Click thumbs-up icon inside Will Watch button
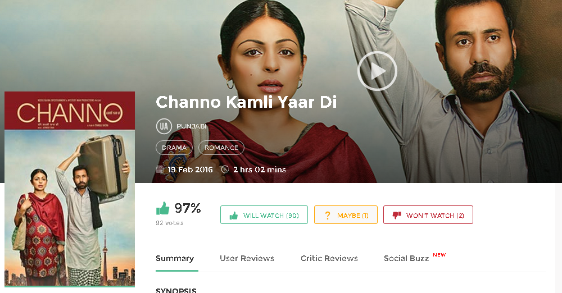The width and height of the screenshot is (562, 293). pyautogui.click(x=234, y=216)
